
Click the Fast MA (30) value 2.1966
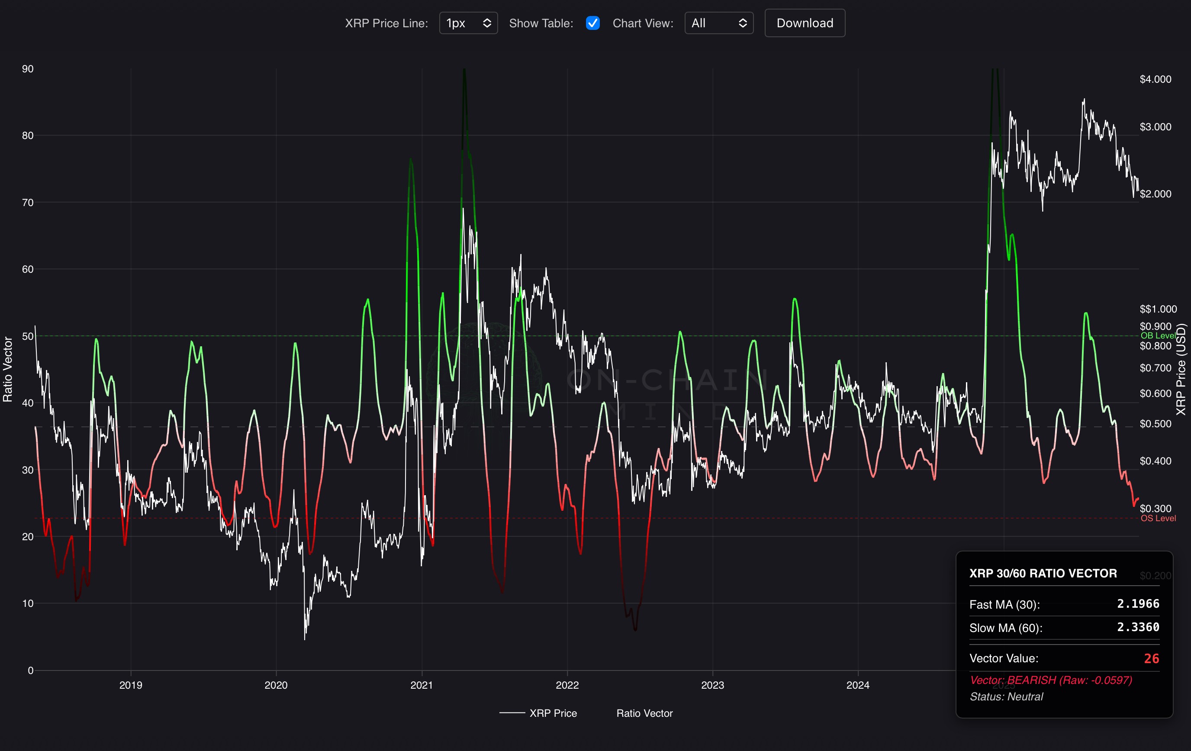coord(1138,603)
